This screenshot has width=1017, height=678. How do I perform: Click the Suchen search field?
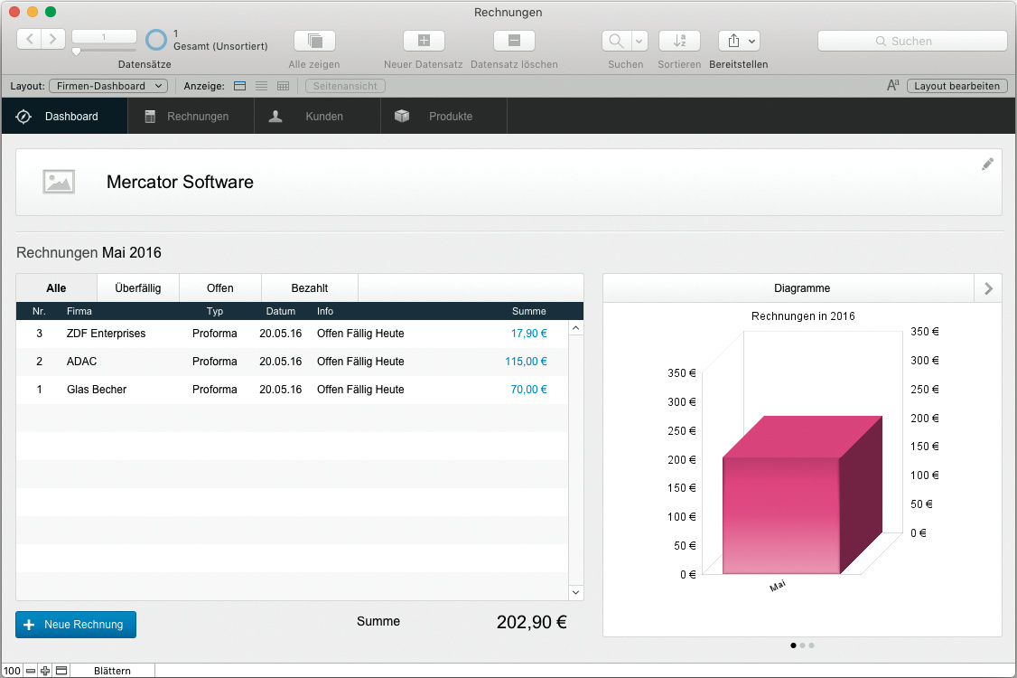(911, 41)
